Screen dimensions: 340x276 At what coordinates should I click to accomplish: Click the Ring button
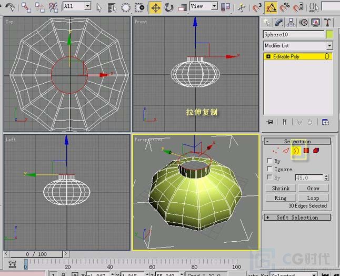coord(281,198)
